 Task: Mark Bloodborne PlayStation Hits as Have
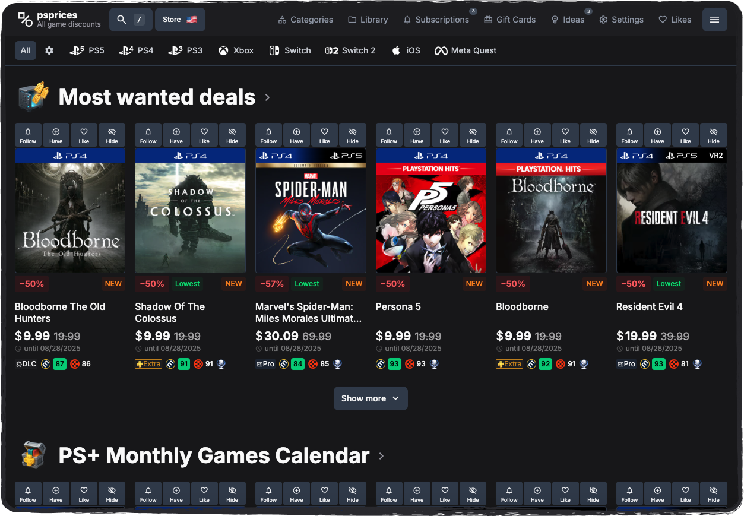point(537,135)
